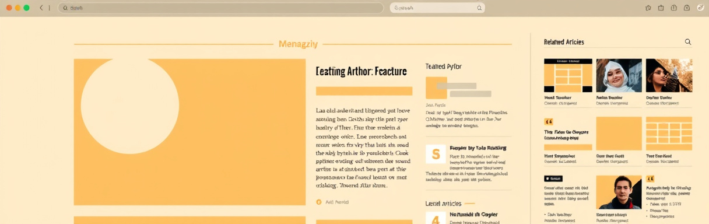Click the author icon below the feature article
Screen dimensions: 709x224
319,202
